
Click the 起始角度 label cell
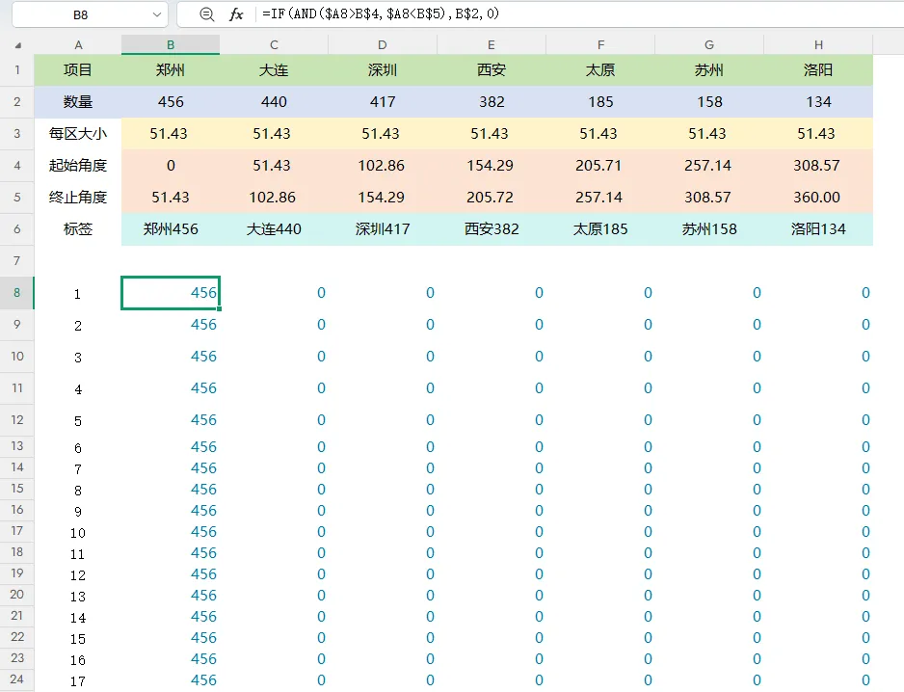(x=78, y=166)
